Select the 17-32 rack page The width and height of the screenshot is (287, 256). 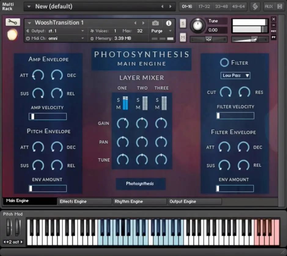[x=204, y=7]
